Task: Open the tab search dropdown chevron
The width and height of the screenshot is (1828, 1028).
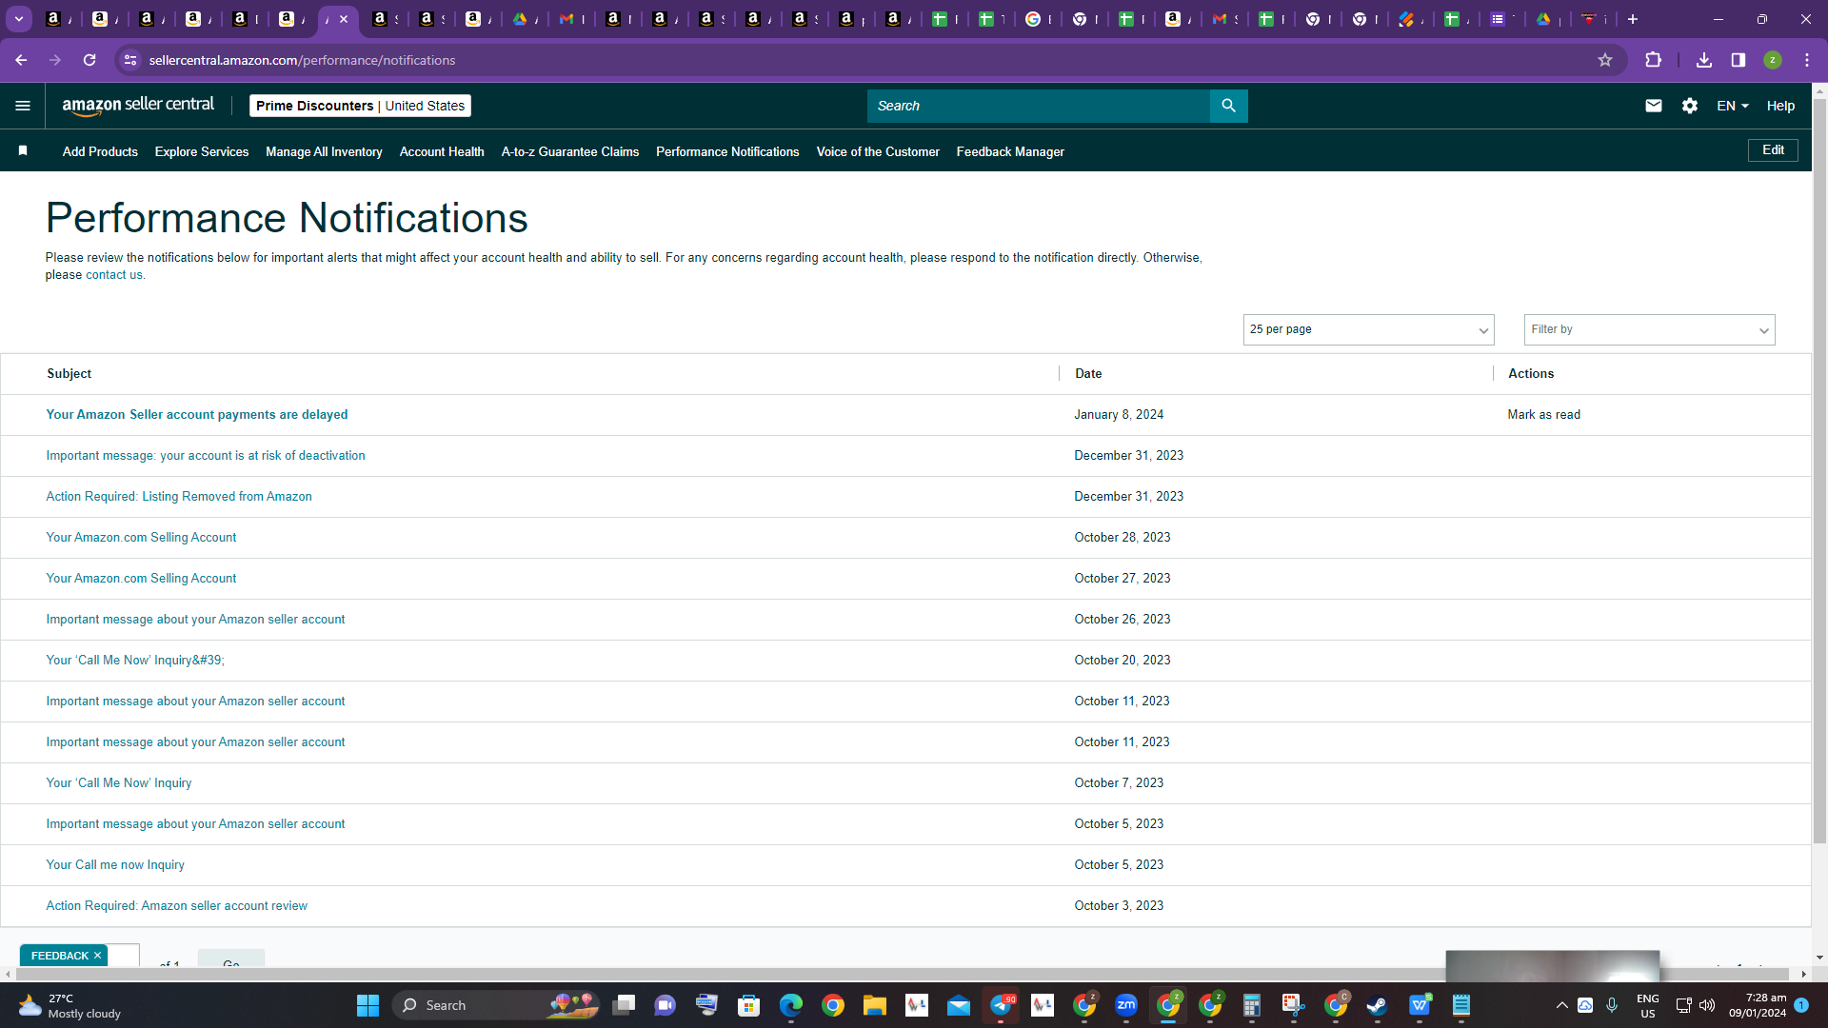Action: click(19, 19)
